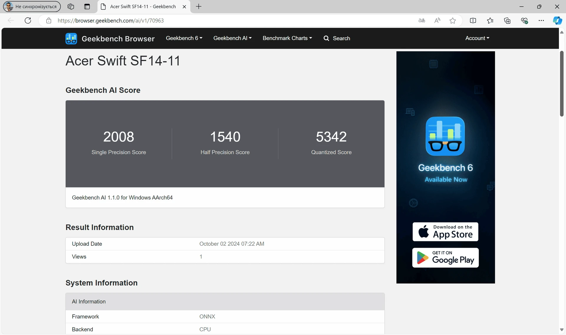The height and width of the screenshot is (335, 566).
Task: Open the Favorites list icon
Action: [490, 20]
